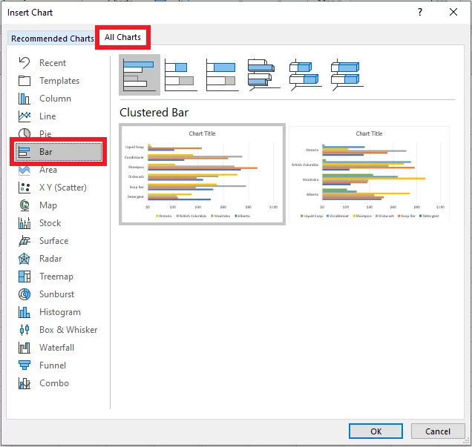Click the OK button
Image resolution: width=472 pixels, height=447 pixels.
376,431
